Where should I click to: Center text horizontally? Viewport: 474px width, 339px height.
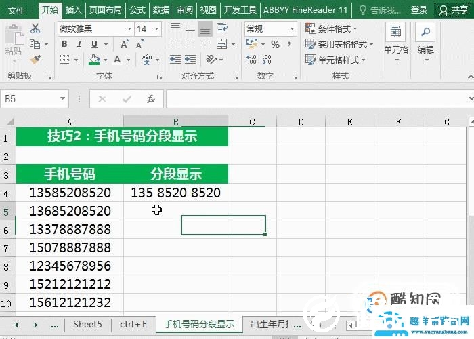pyautogui.click(x=190, y=44)
